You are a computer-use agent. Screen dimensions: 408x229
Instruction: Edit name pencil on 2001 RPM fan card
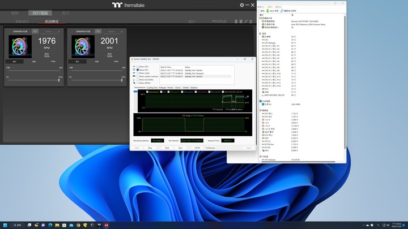(x=121, y=32)
